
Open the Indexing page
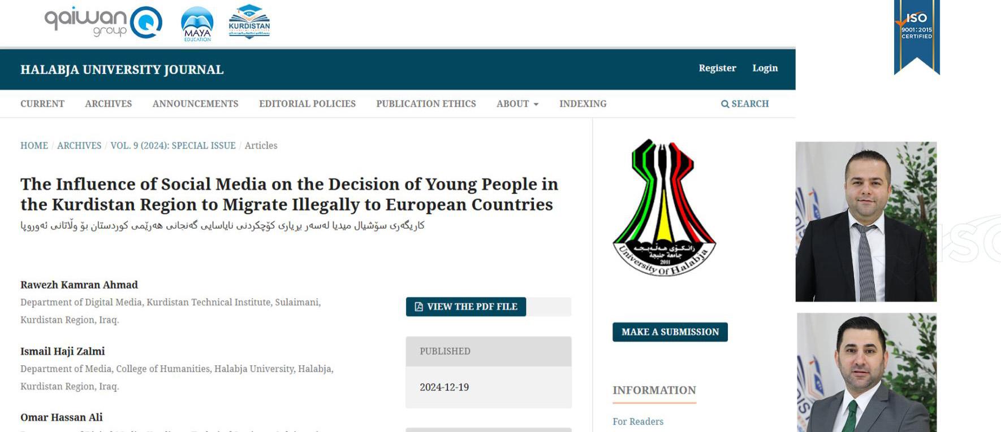(x=583, y=104)
